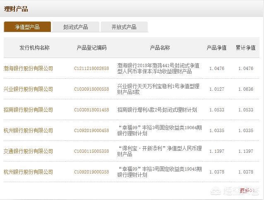The width and height of the screenshot is (264, 200).
Task: Click 产品净值 1.0127 for 兴业银行
Action: (x=217, y=89)
